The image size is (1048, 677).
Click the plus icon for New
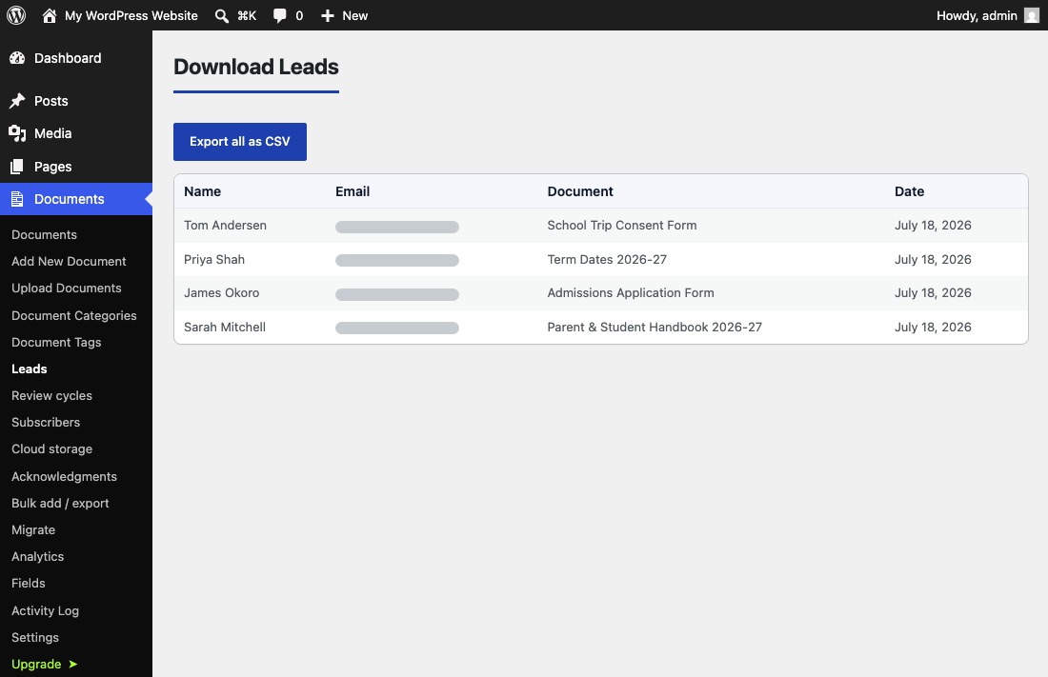coord(328,15)
